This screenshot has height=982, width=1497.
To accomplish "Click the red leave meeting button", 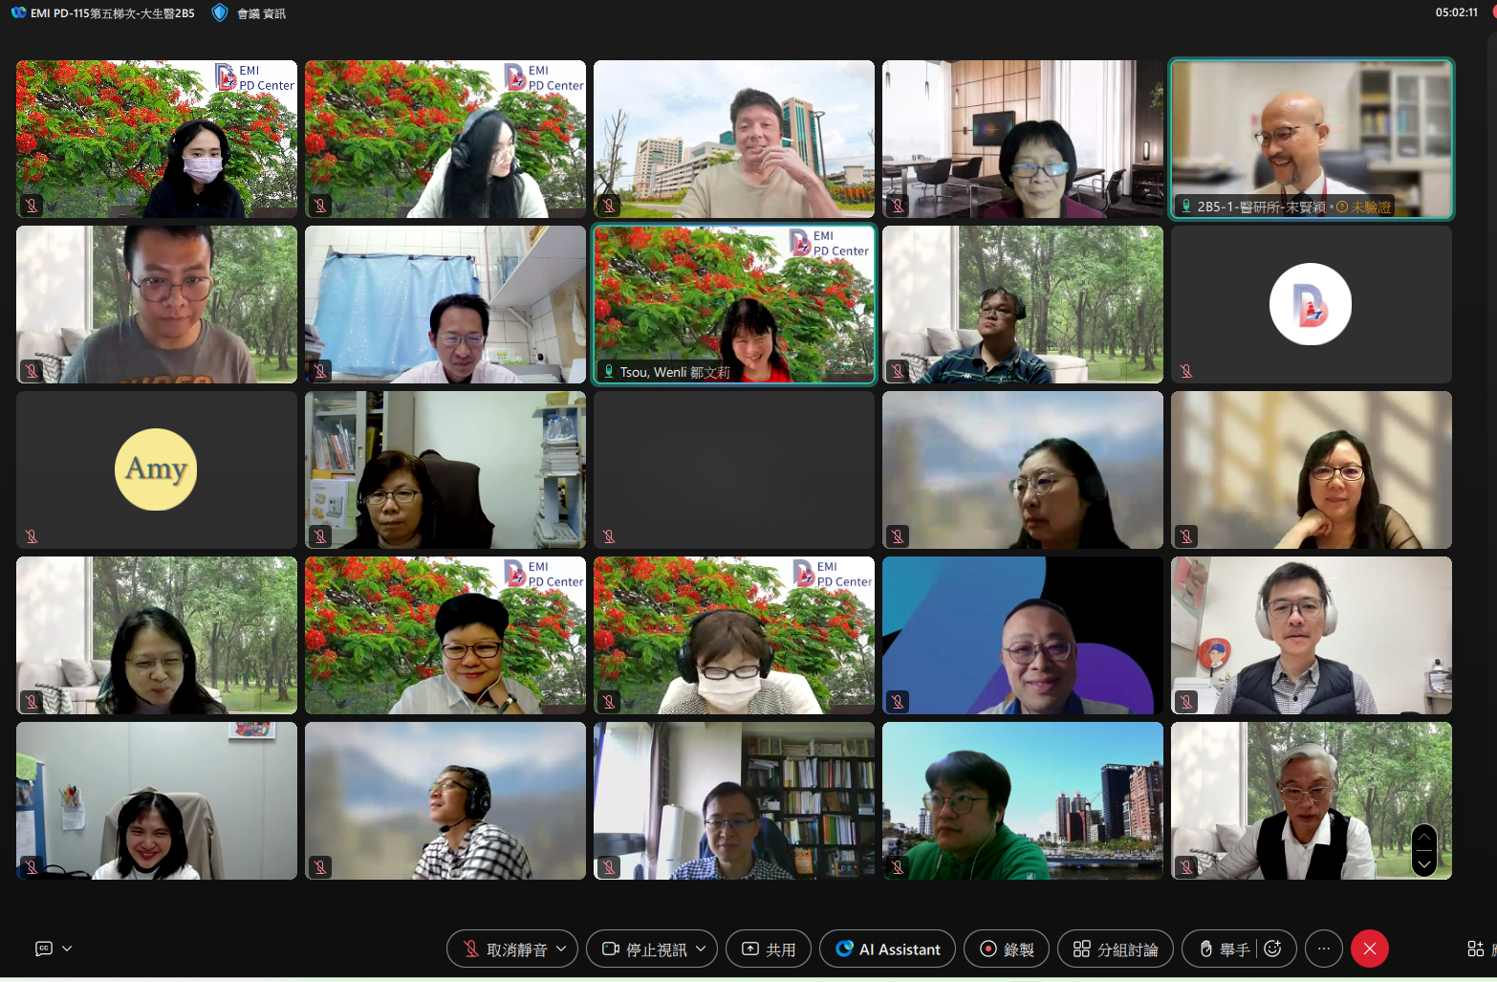I will click(1369, 949).
